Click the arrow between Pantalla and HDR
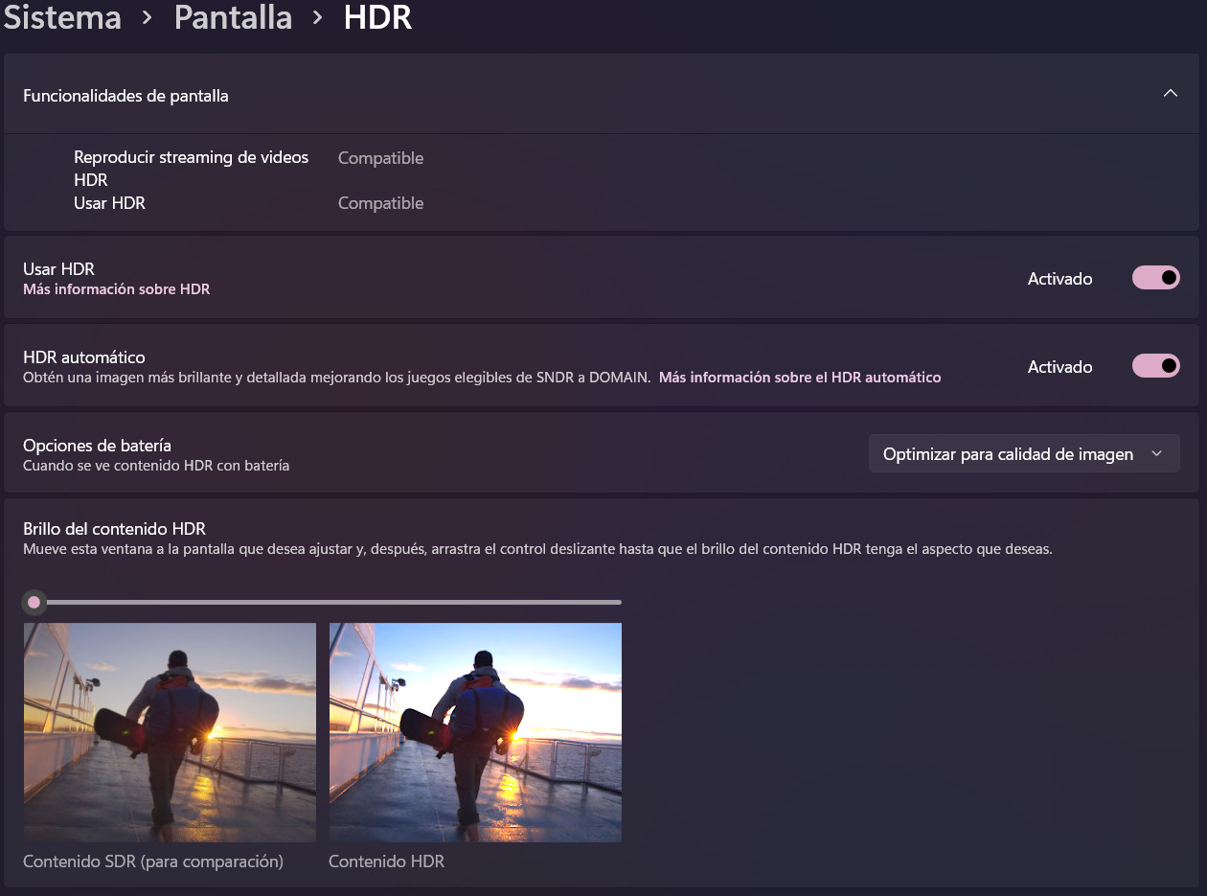This screenshot has width=1207, height=896. coord(317,18)
